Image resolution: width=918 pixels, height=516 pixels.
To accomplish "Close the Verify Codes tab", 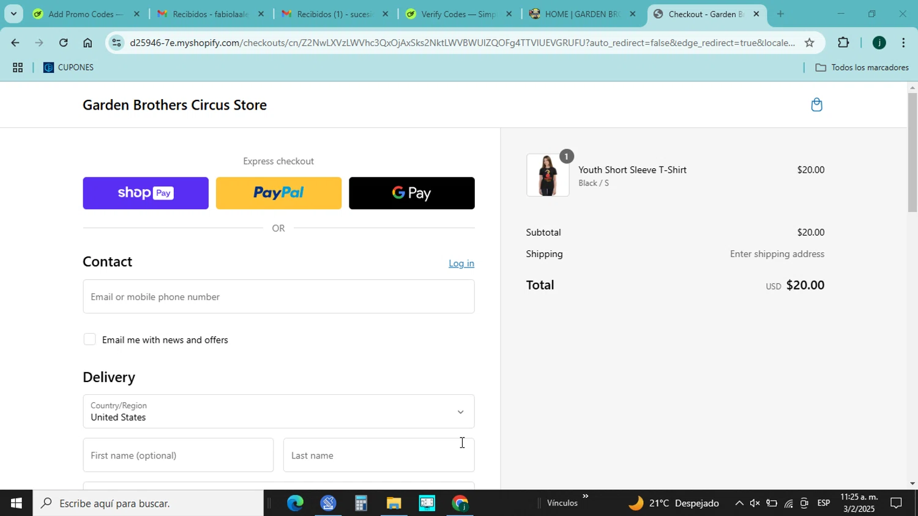I will click(509, 13).
